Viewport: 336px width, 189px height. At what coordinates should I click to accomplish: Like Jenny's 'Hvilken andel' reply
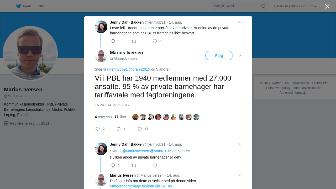155,165
